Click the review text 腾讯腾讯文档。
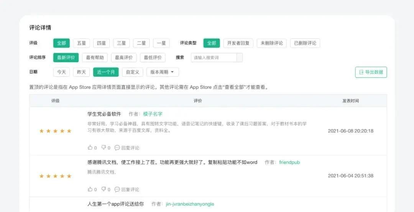The width and height of the screenshot is (414, 212). pyautogui.click(x=102, y=172)
